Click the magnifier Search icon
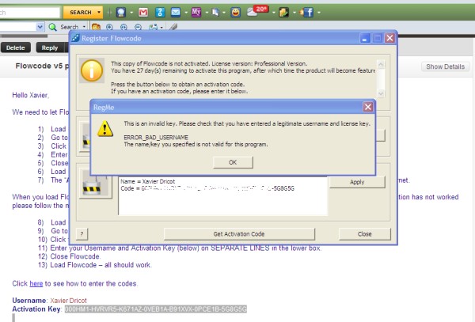The image size is (475, 322). pyautogui.click(x=53, y=27)
